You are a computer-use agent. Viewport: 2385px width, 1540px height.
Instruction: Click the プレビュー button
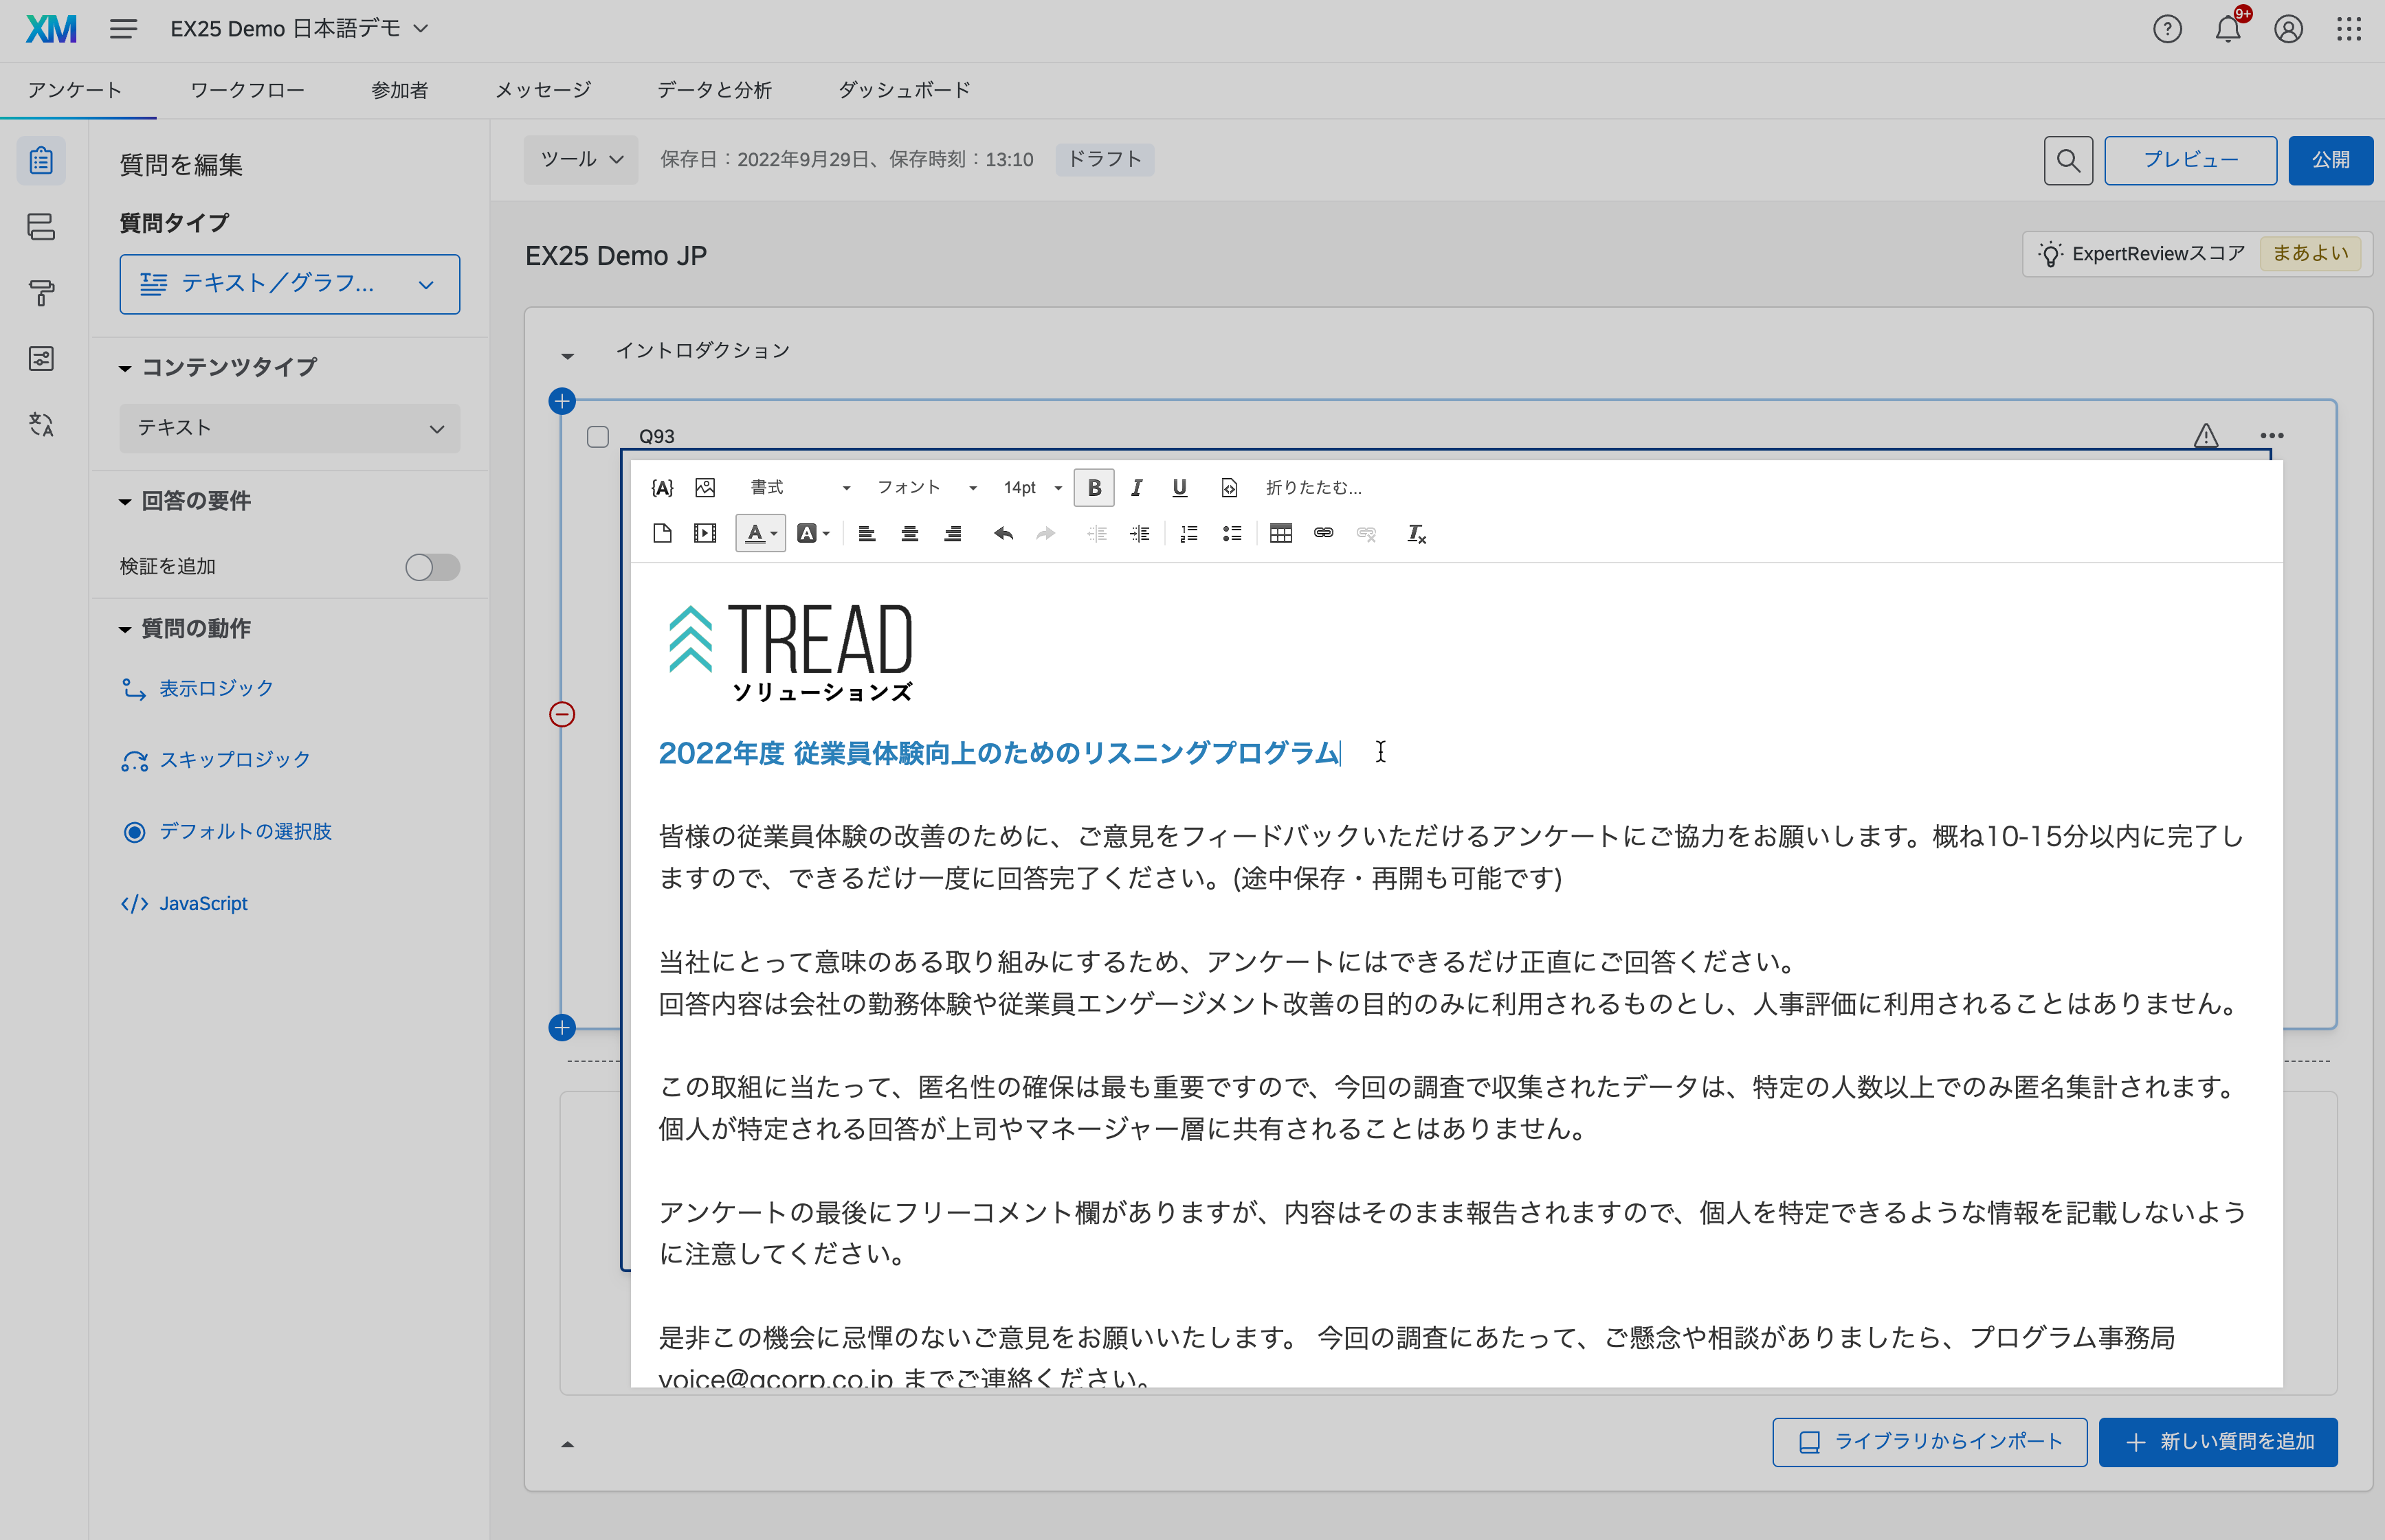[x=2189, y=160]
